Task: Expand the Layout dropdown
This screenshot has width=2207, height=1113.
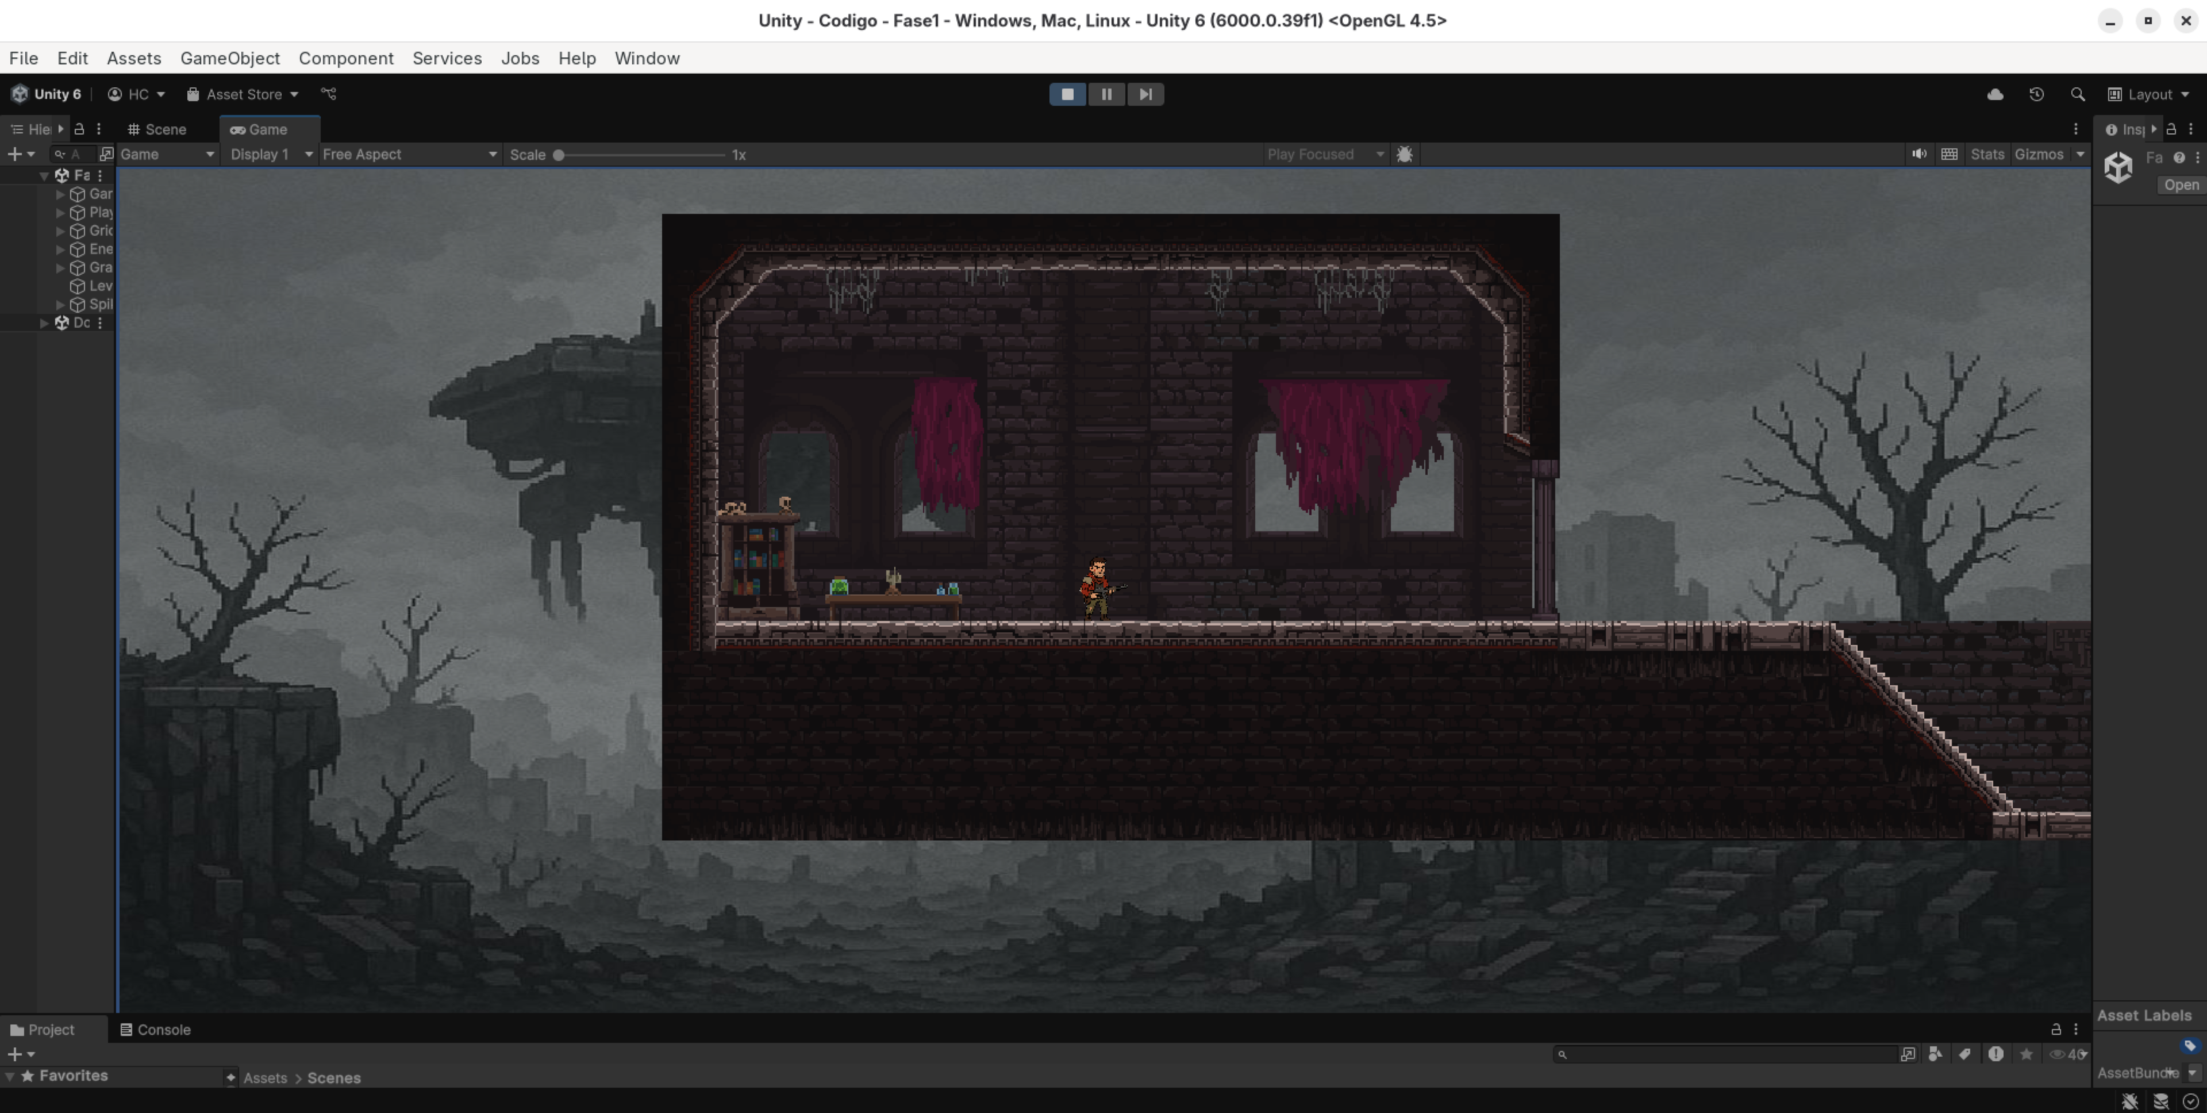Action: click(2149, 94)
